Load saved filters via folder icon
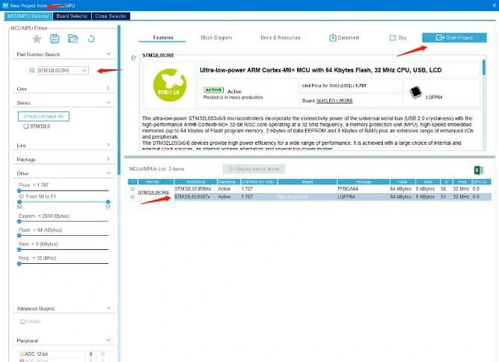 (73, 39)
